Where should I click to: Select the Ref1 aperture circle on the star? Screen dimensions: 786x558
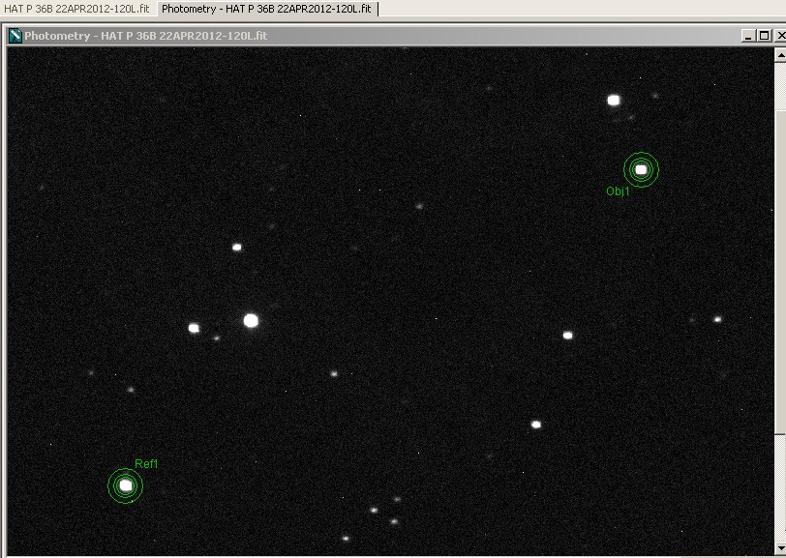tap(125, 485)
